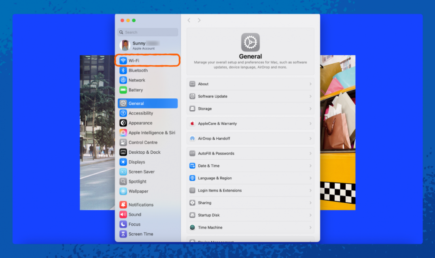Open Control Centre from the sidebar
The image size is (435, 258).
[x=142, y=143]
